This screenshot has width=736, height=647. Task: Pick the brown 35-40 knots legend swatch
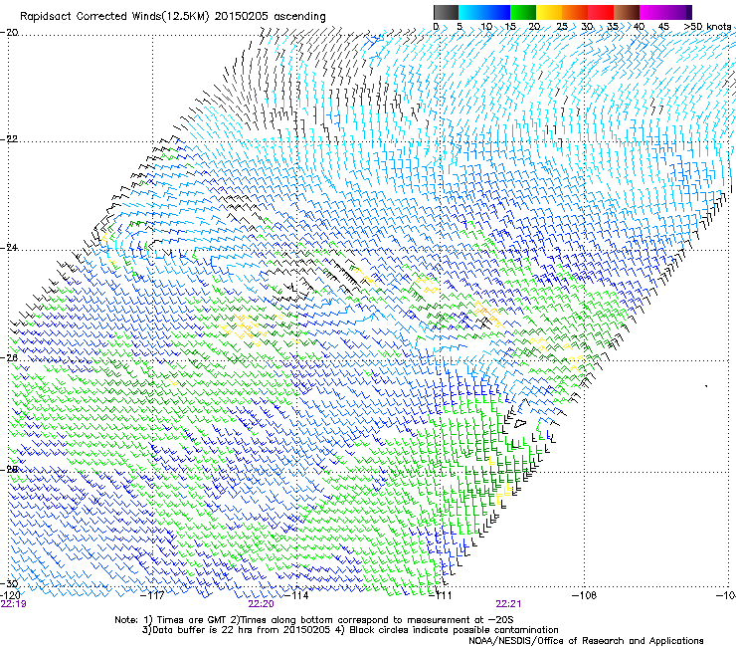[627, 12]
